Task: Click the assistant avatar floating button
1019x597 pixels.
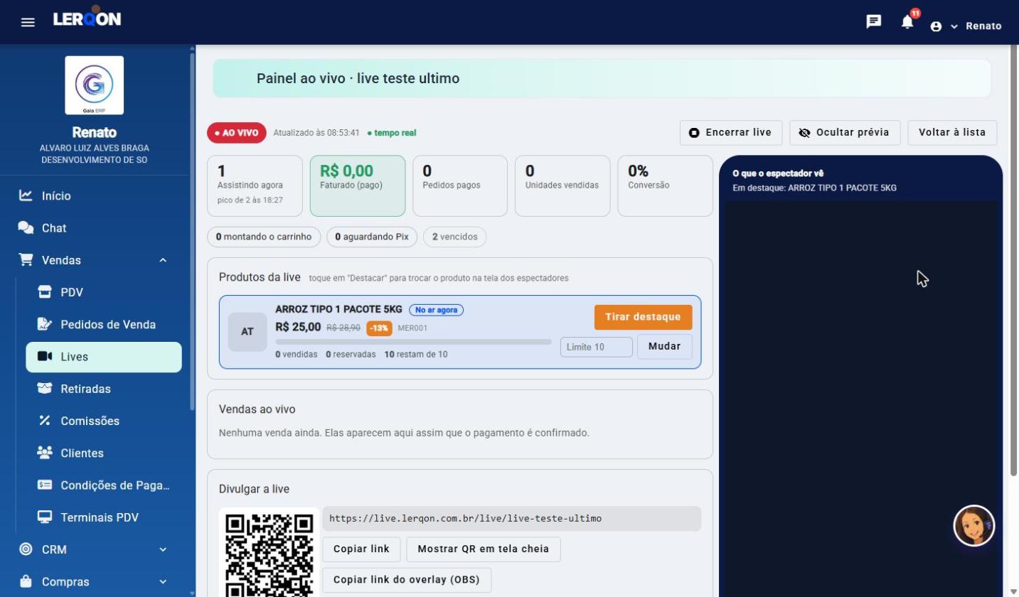Action: point(973,526)
